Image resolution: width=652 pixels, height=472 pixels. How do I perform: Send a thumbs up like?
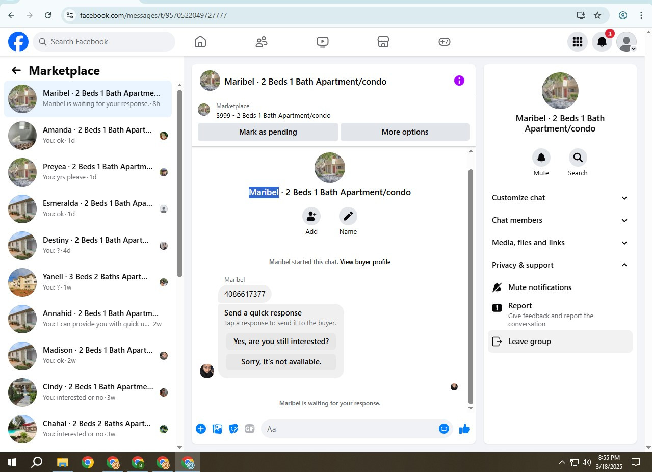coord(464,429)
